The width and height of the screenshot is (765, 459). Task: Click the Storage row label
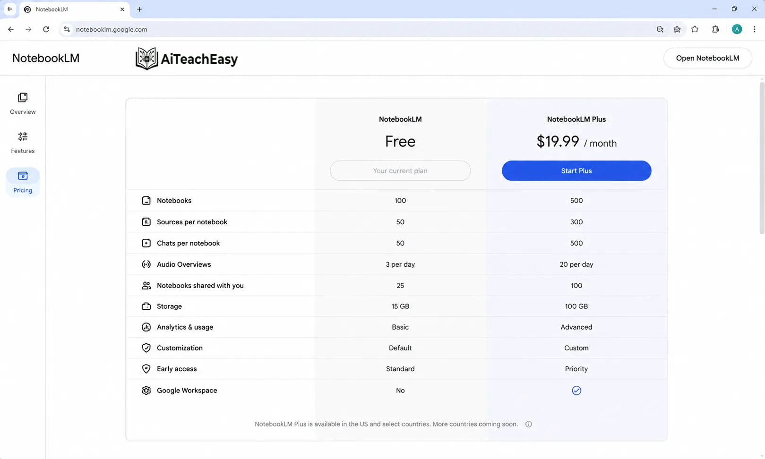coord(169,306)
